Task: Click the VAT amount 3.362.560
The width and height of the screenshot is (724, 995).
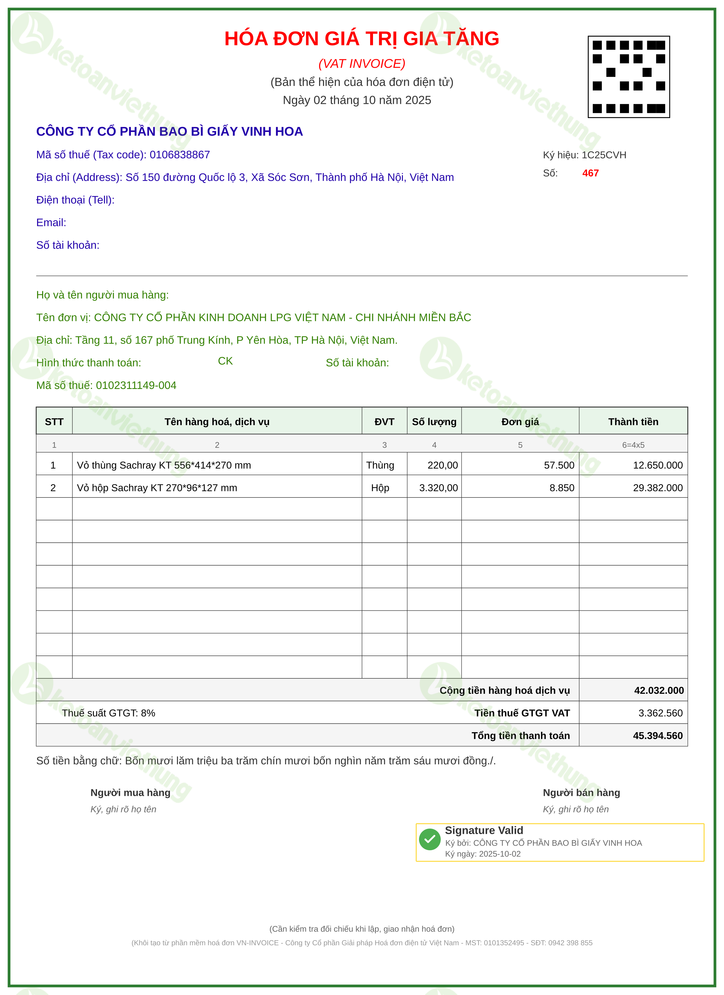Action: tap(660, 713)
